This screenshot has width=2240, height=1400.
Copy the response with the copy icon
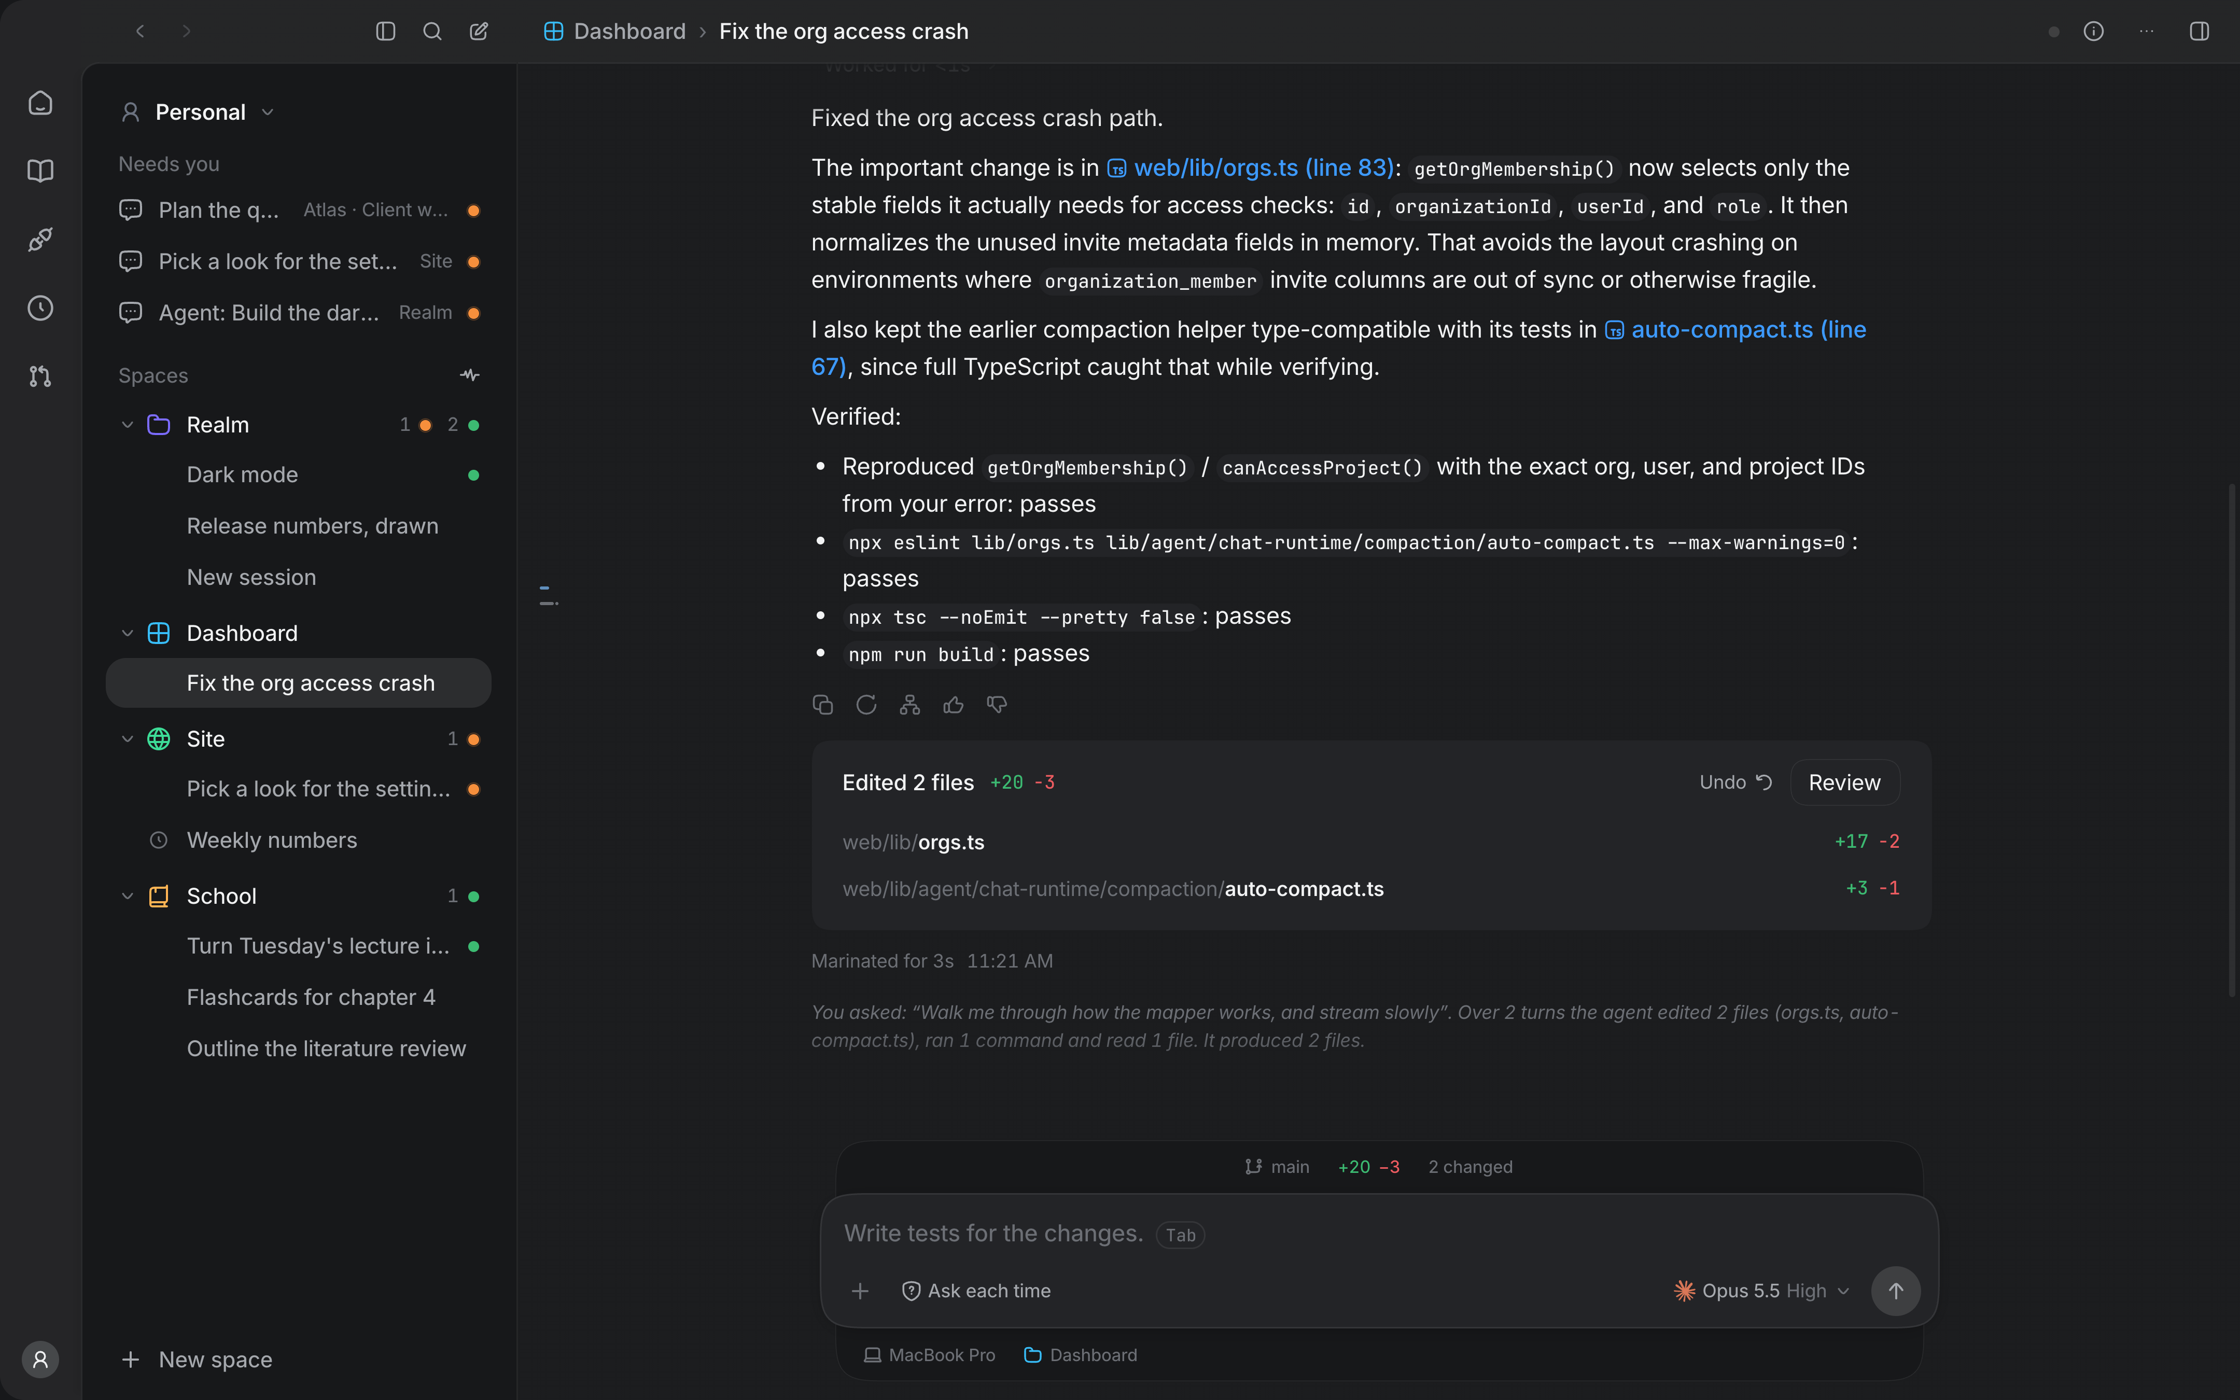822,705
